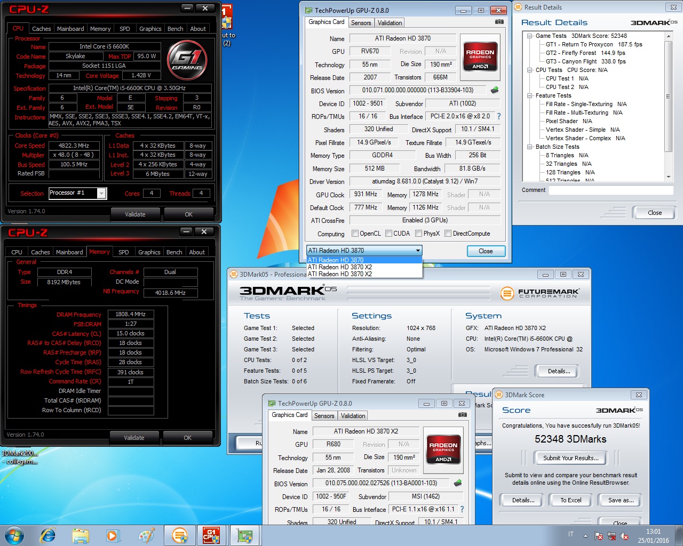Click the Result Details scroll up arrow

point(668,36)
